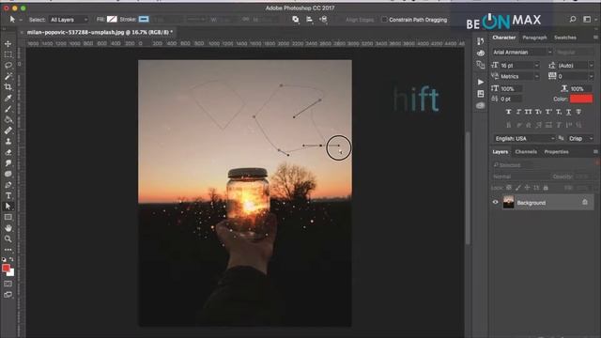Open the Edit Toolbar three-dots button

[x=8, y=250]
